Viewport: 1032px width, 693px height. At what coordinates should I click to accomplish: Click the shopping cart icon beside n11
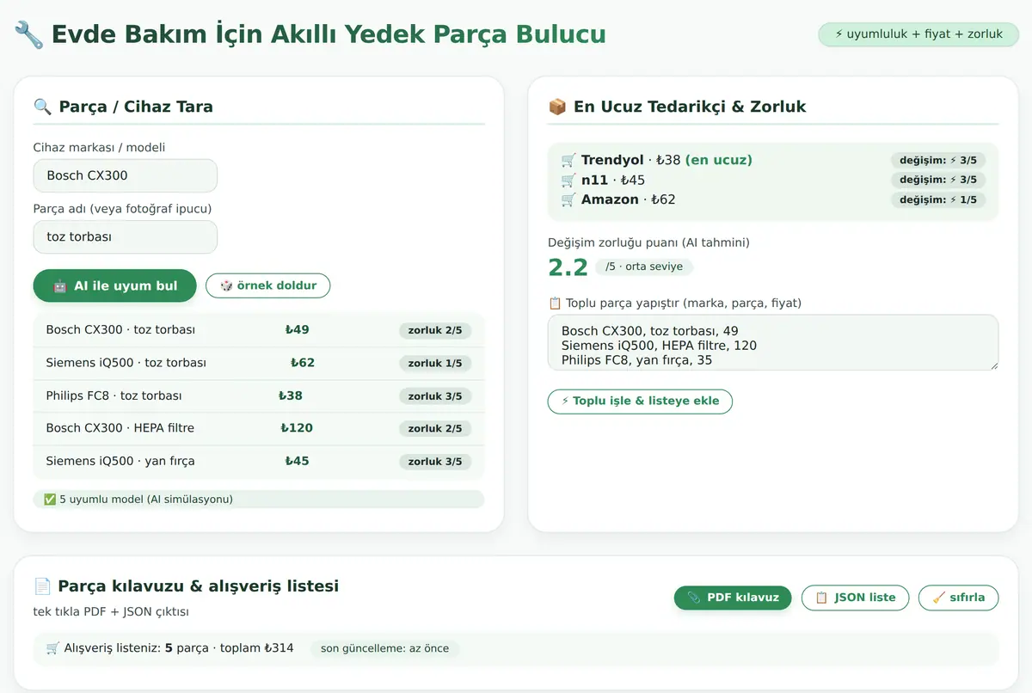[568, 180]
